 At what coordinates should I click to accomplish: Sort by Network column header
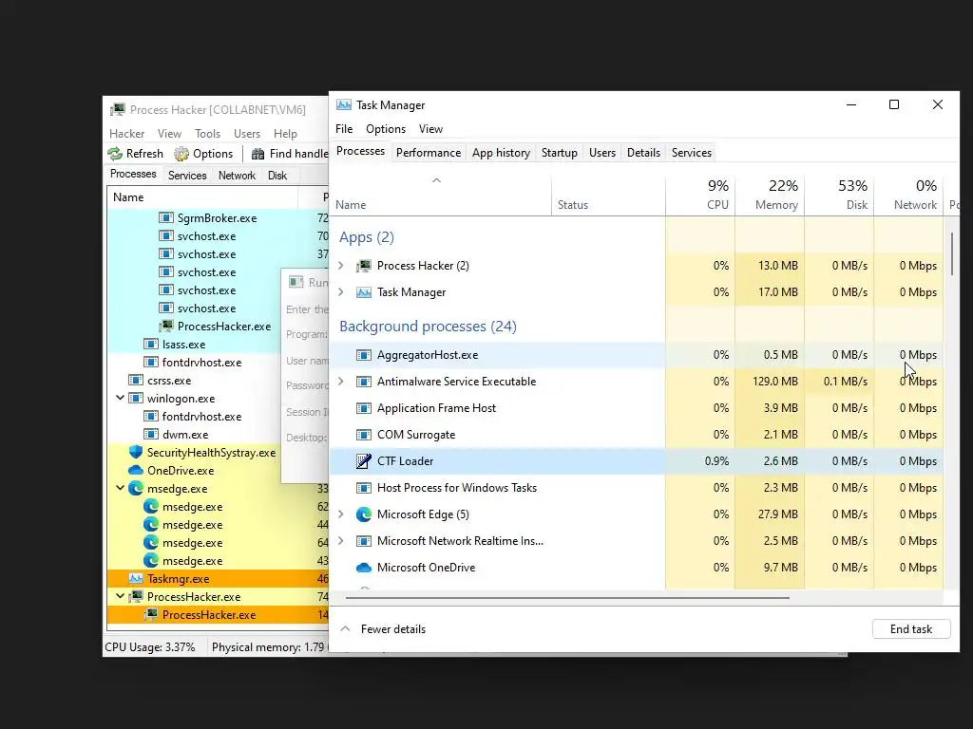click(x=908, y=195)
